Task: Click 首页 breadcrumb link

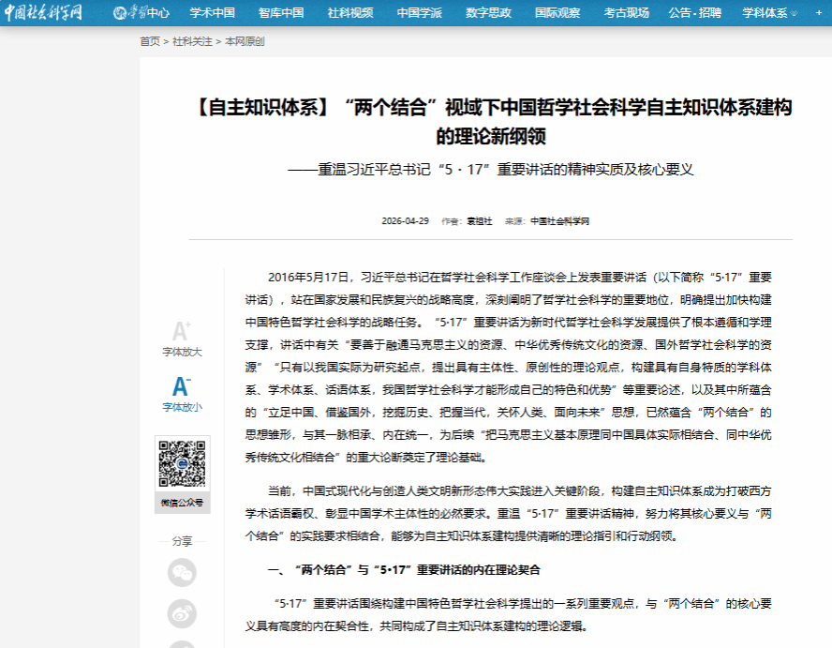Action: (150, 41)
